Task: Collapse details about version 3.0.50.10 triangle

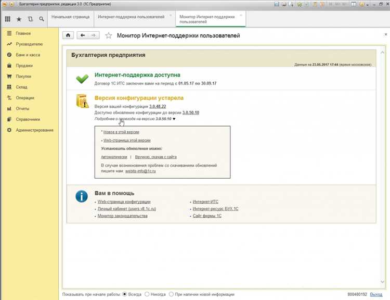Action: pyautogui.click(x=174, y=119)
